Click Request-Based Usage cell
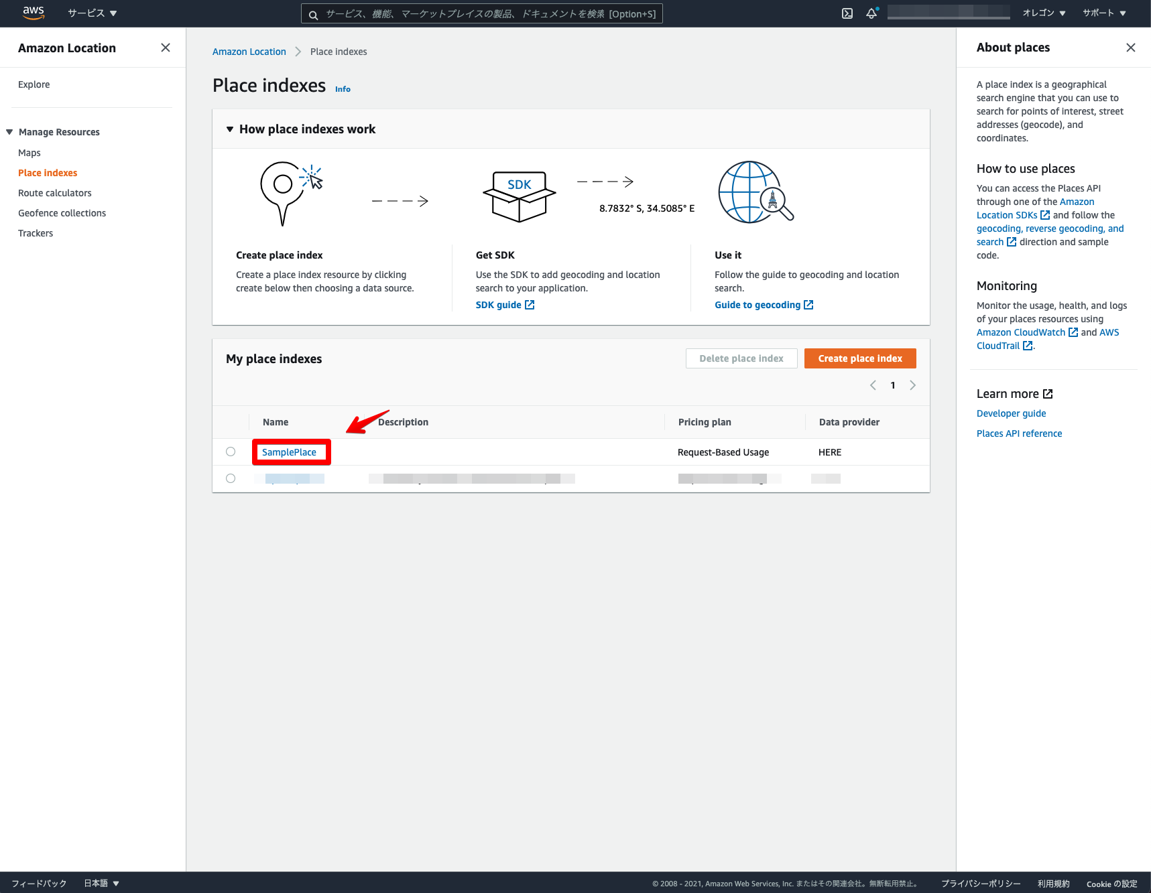 [x=723, y=452]
